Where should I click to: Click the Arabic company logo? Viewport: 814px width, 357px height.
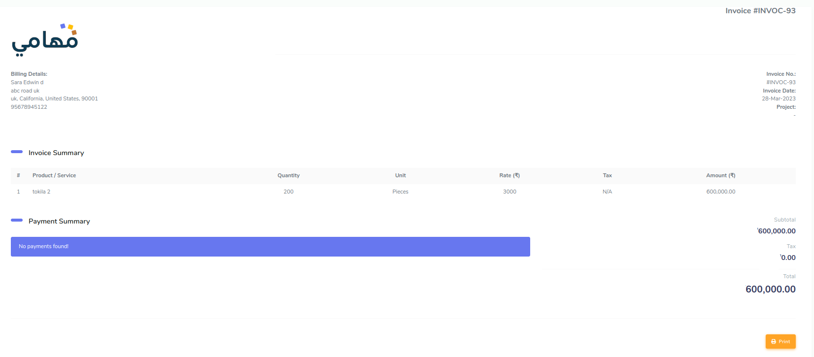[45, 39]
